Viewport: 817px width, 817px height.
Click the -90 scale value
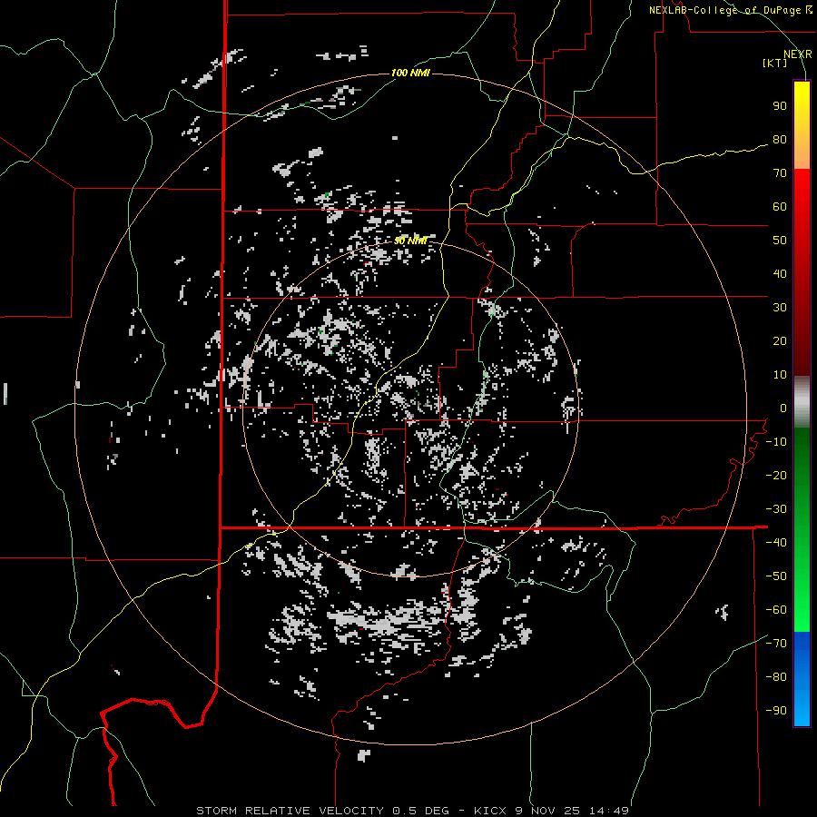(x=776, y=711)
